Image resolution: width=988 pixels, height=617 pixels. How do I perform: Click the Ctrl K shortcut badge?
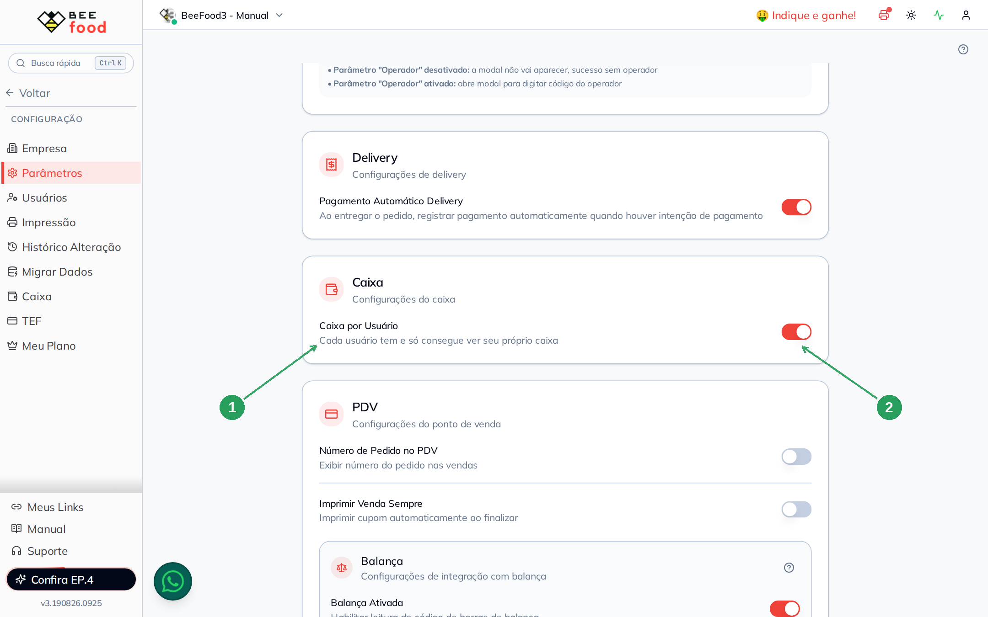pyautogui.click(x=110, y=63)
